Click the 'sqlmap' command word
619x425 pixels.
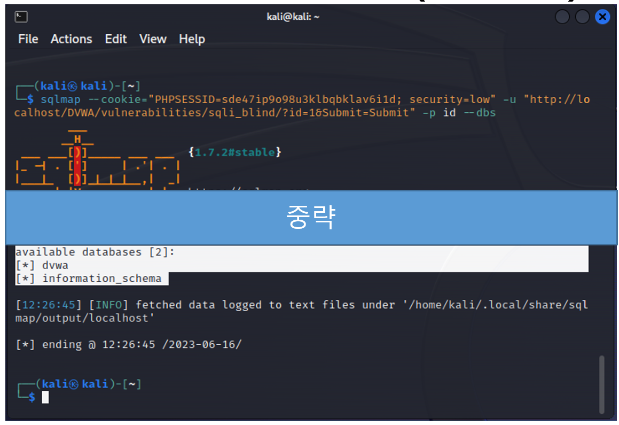coord(60,99)
